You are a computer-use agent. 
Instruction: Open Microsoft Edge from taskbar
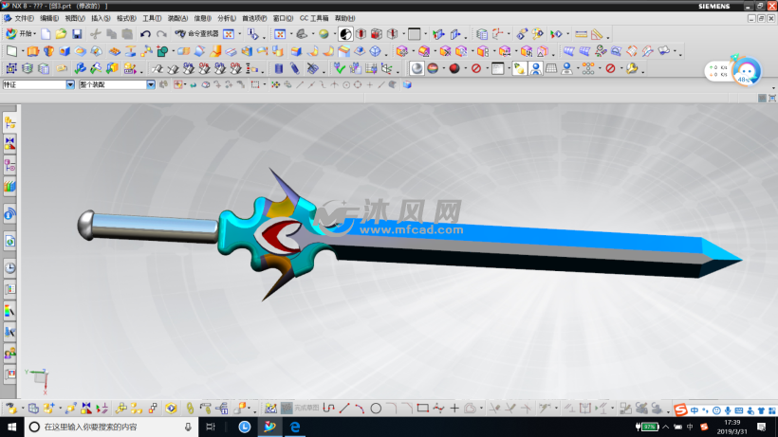(x=295, y=427)
